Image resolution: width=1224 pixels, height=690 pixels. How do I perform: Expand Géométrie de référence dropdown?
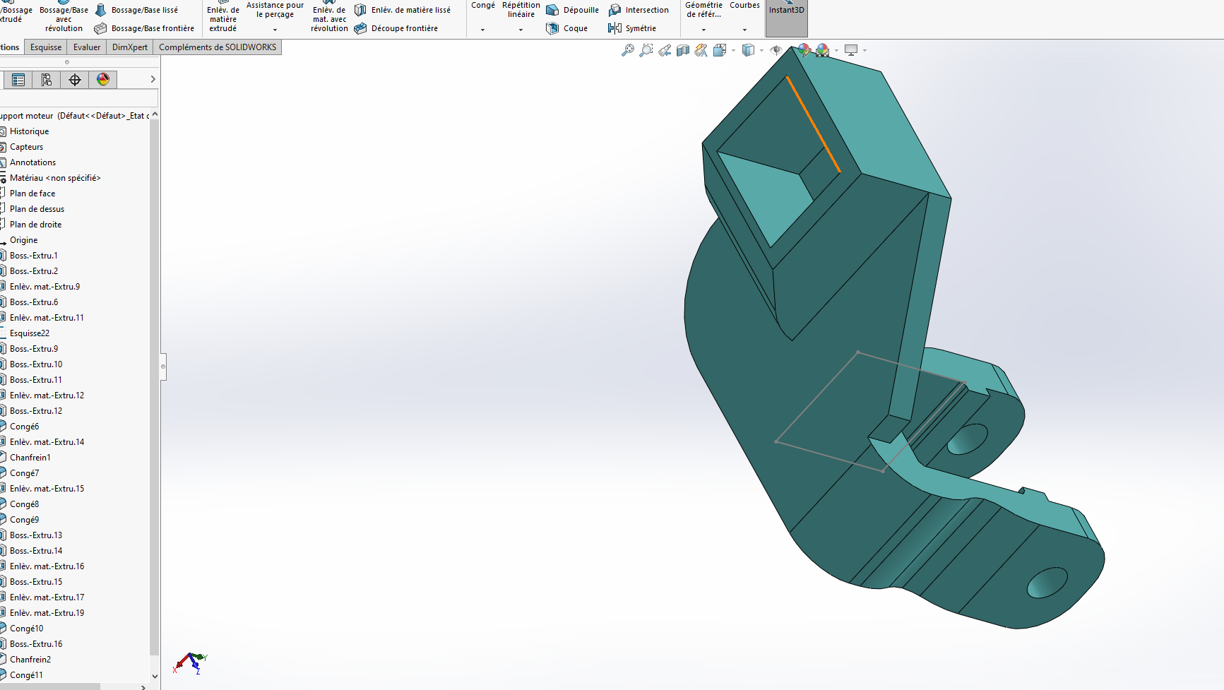pyautogui.click(x=703, y=30)
